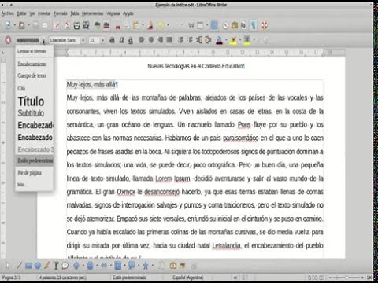378x283 pixels.
Task: Click the Print document icon
Action: click(x=76, y=25)
